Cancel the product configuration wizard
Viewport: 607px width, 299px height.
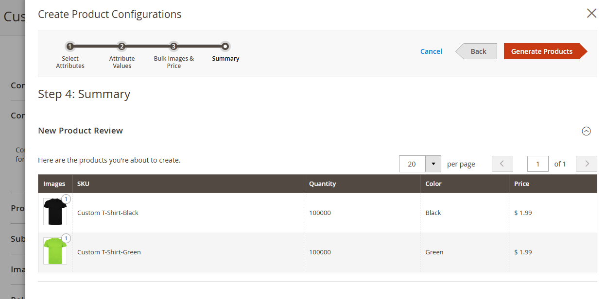coord(431,51)
